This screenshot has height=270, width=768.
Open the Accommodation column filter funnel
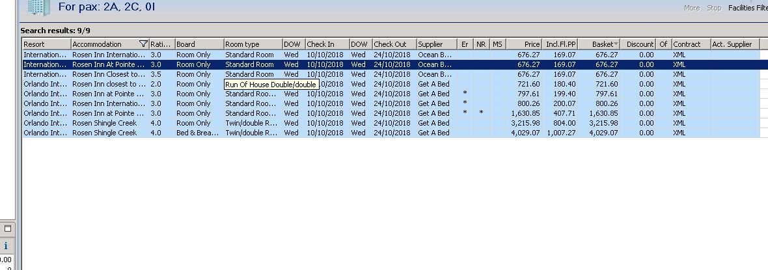[x=143, y=44]
